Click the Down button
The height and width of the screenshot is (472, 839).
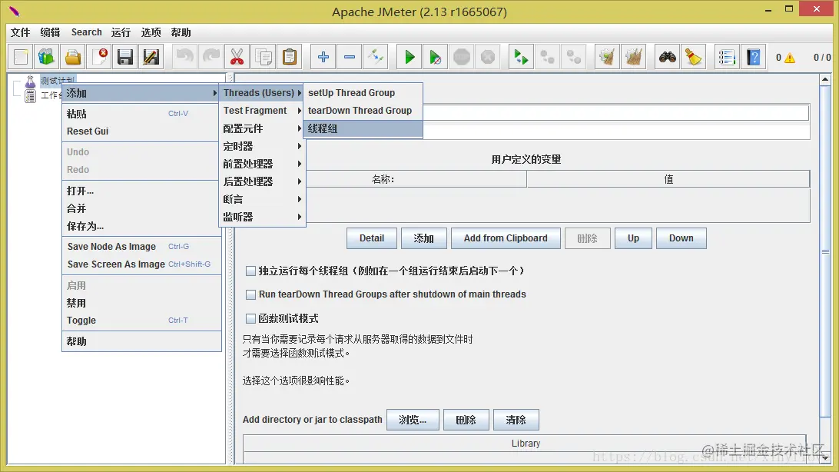pyautogui.click(x=681, y=238)
